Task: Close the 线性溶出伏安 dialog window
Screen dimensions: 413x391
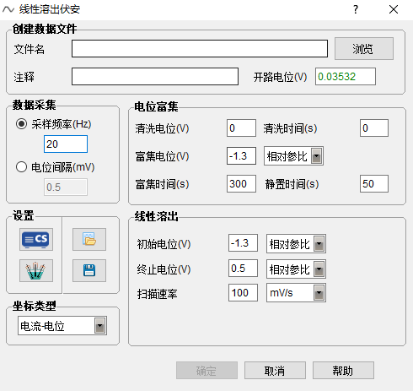Action: tap(394, 9)
